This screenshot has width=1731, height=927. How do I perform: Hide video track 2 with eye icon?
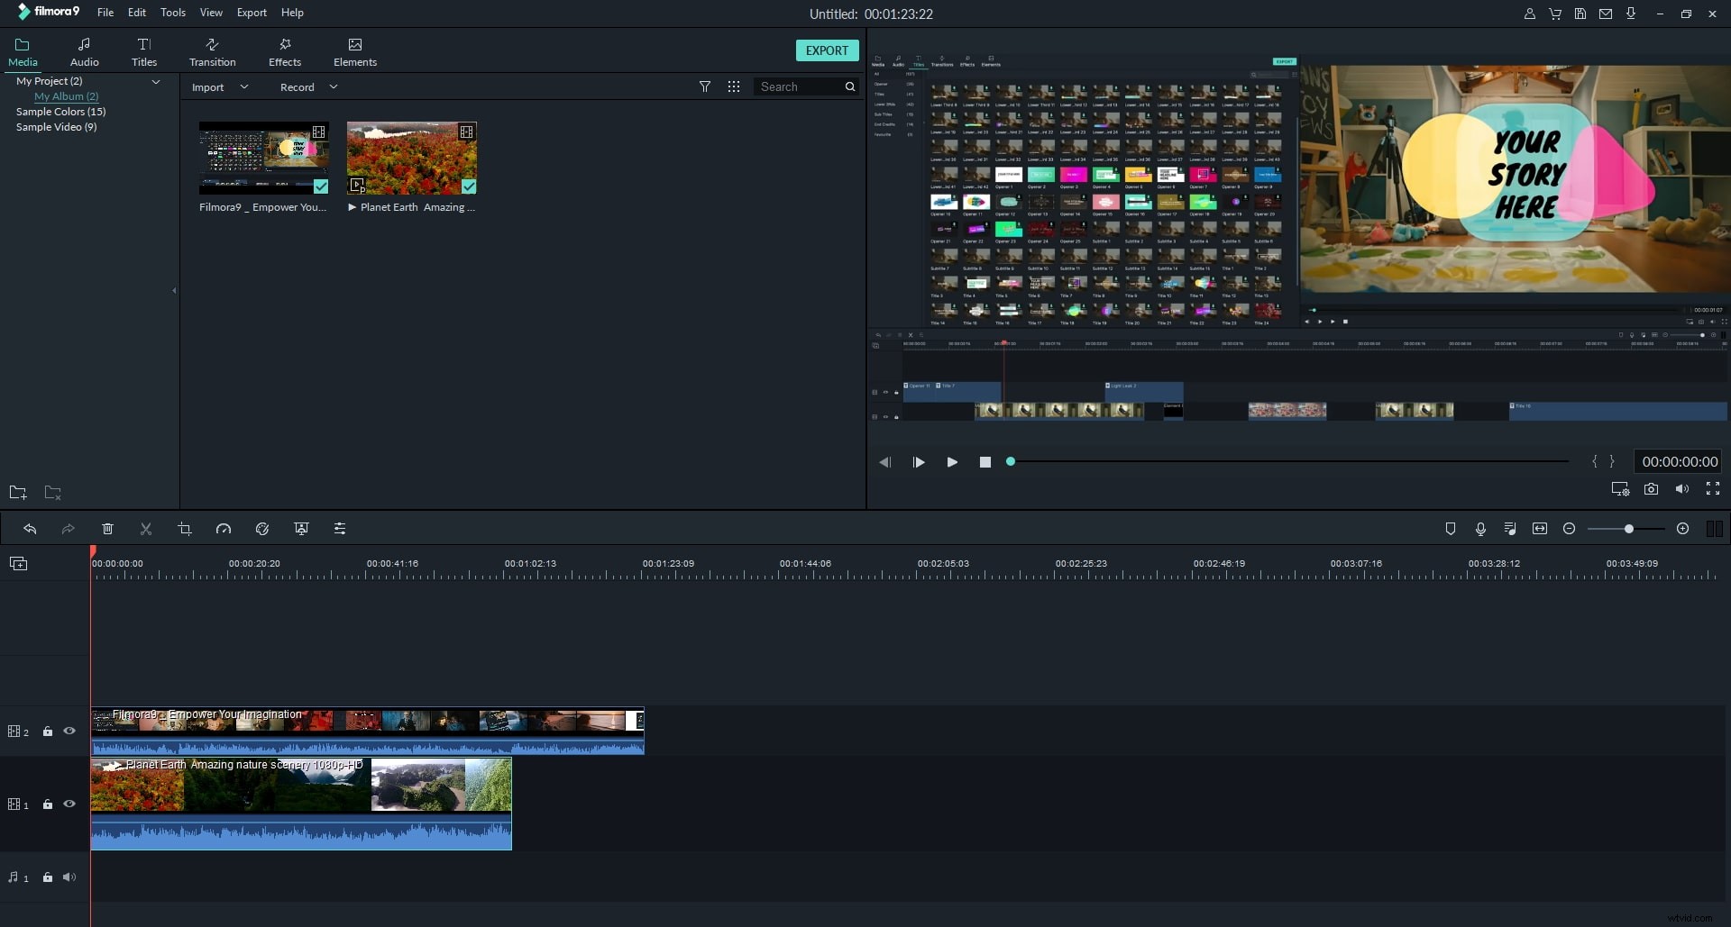point(69,732)
